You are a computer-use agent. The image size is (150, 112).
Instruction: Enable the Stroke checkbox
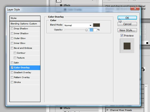coord(12,82)
